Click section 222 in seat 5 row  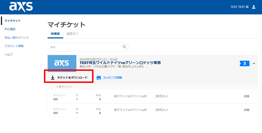(x=55, y=99)
